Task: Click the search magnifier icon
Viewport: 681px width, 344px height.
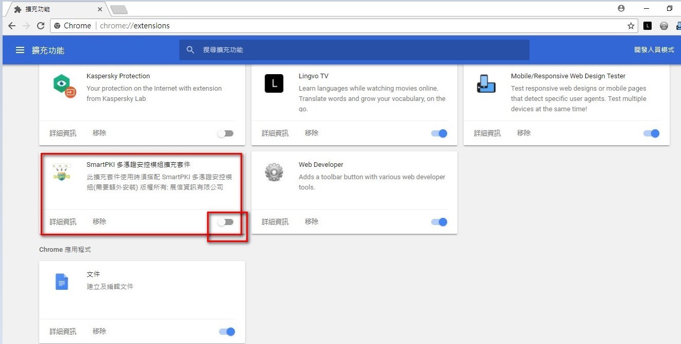Action: point(191,50)
